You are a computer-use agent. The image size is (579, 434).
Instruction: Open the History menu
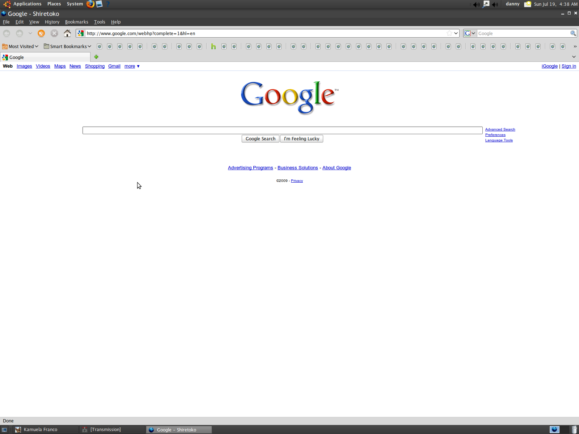(52, 22)
